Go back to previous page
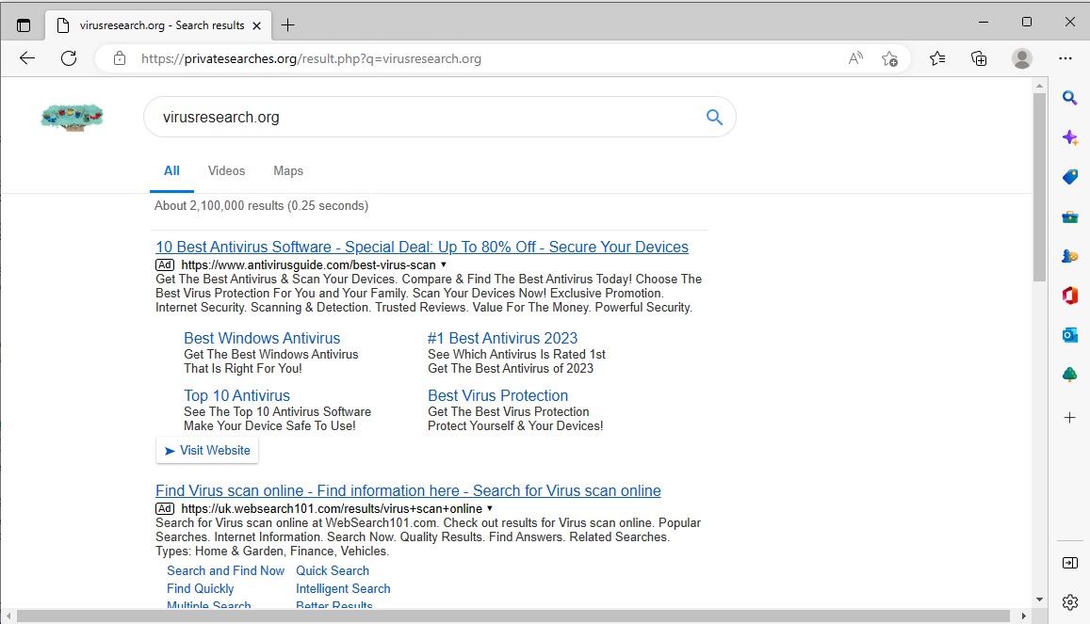 click(x=27, y=58)
